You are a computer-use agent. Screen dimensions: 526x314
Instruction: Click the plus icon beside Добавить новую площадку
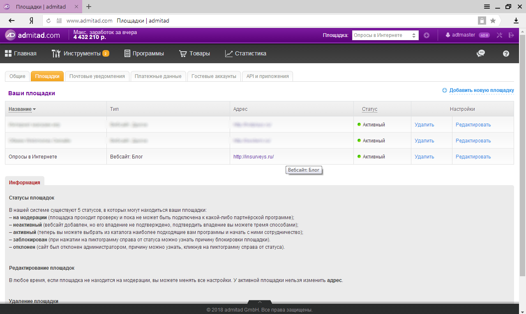445,90
